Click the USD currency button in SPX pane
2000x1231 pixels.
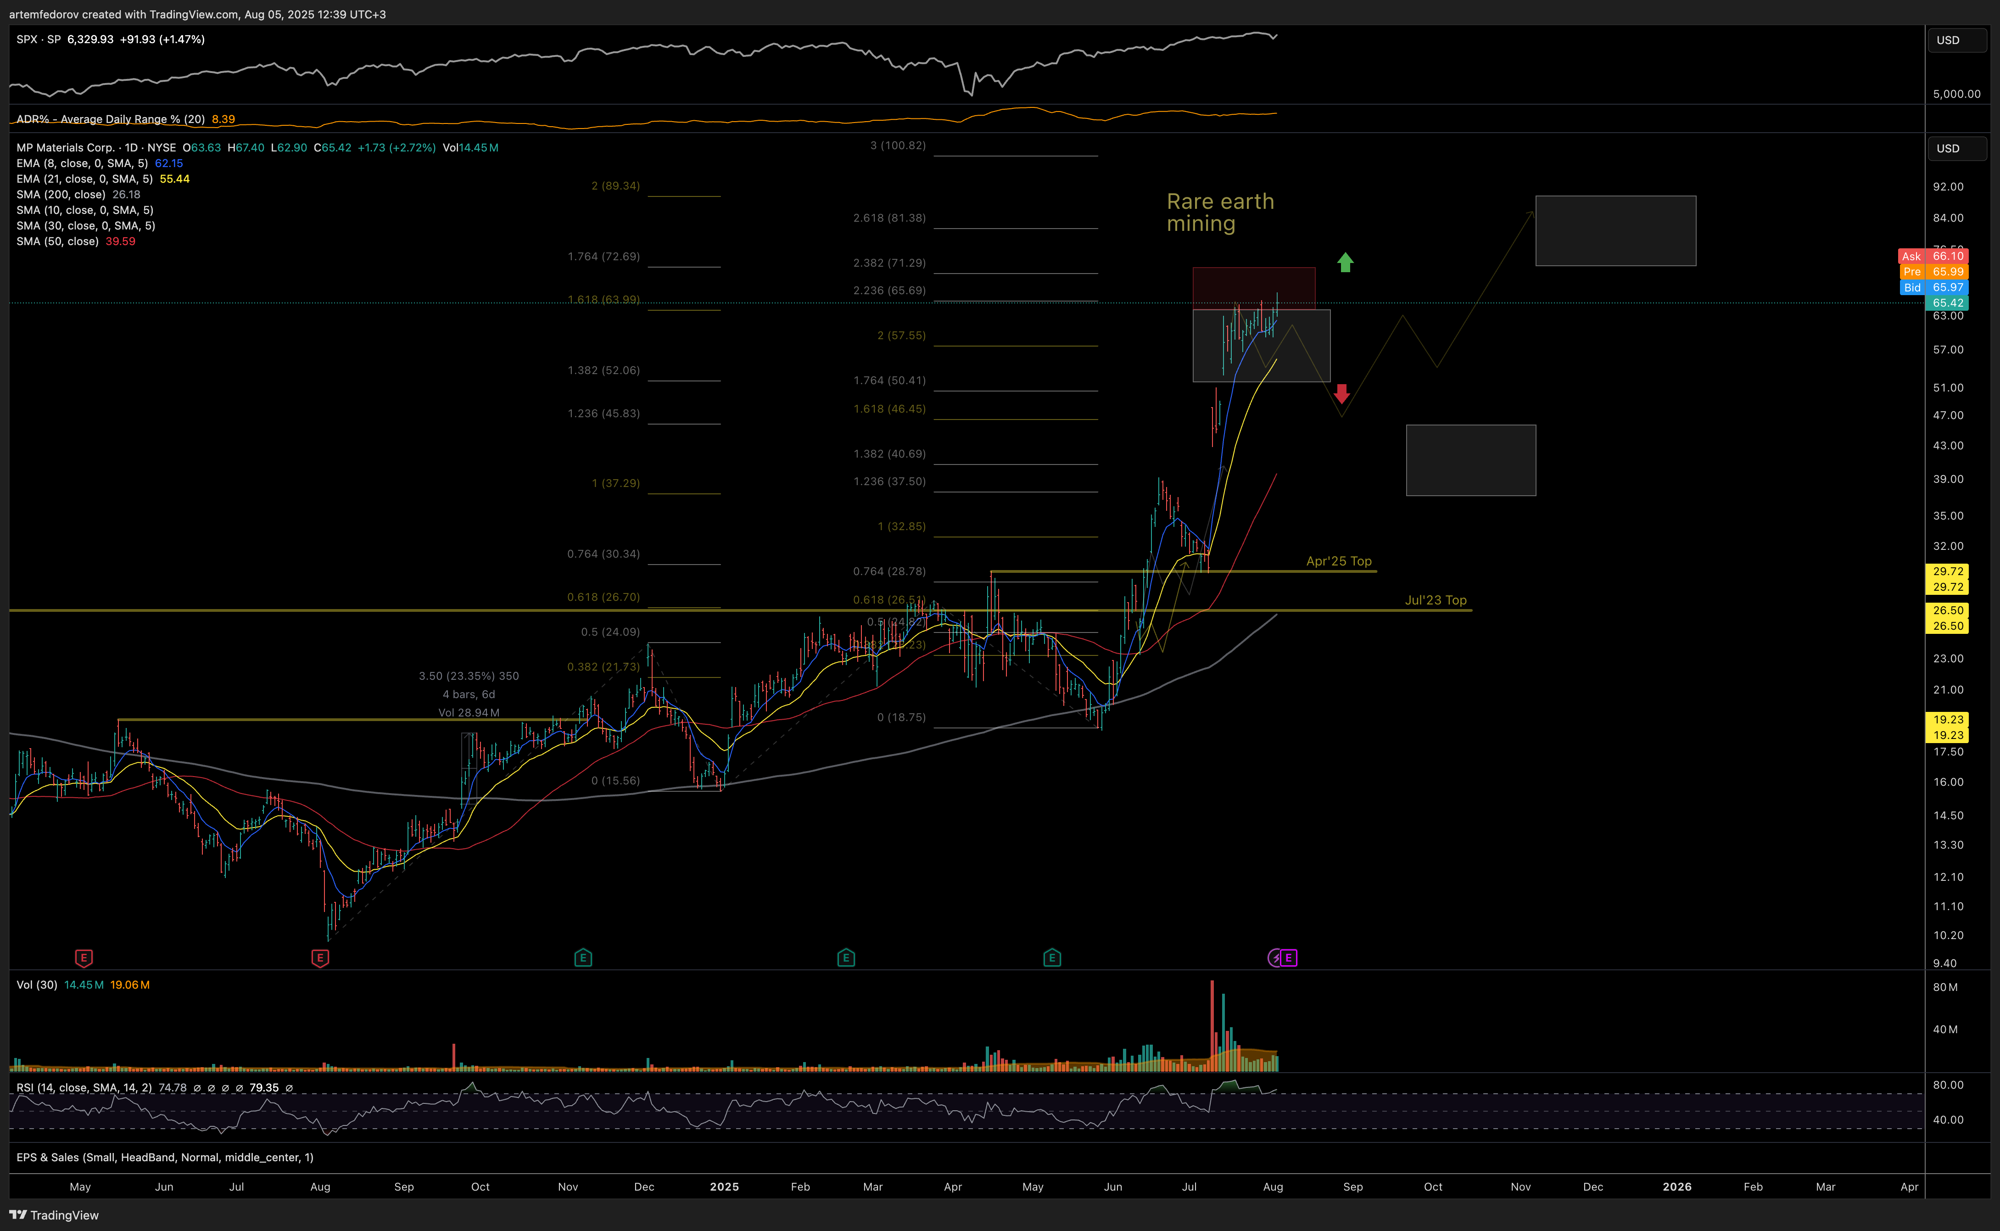[x=1957, y=40]
